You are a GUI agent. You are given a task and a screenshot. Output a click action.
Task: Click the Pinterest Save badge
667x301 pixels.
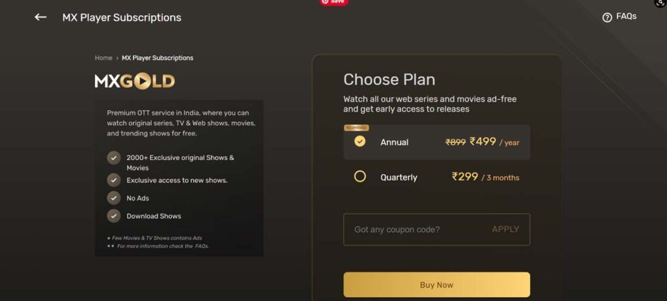click(334, 2)
